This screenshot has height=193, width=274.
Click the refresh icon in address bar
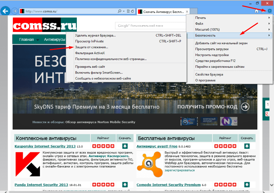tap(133, 11)
